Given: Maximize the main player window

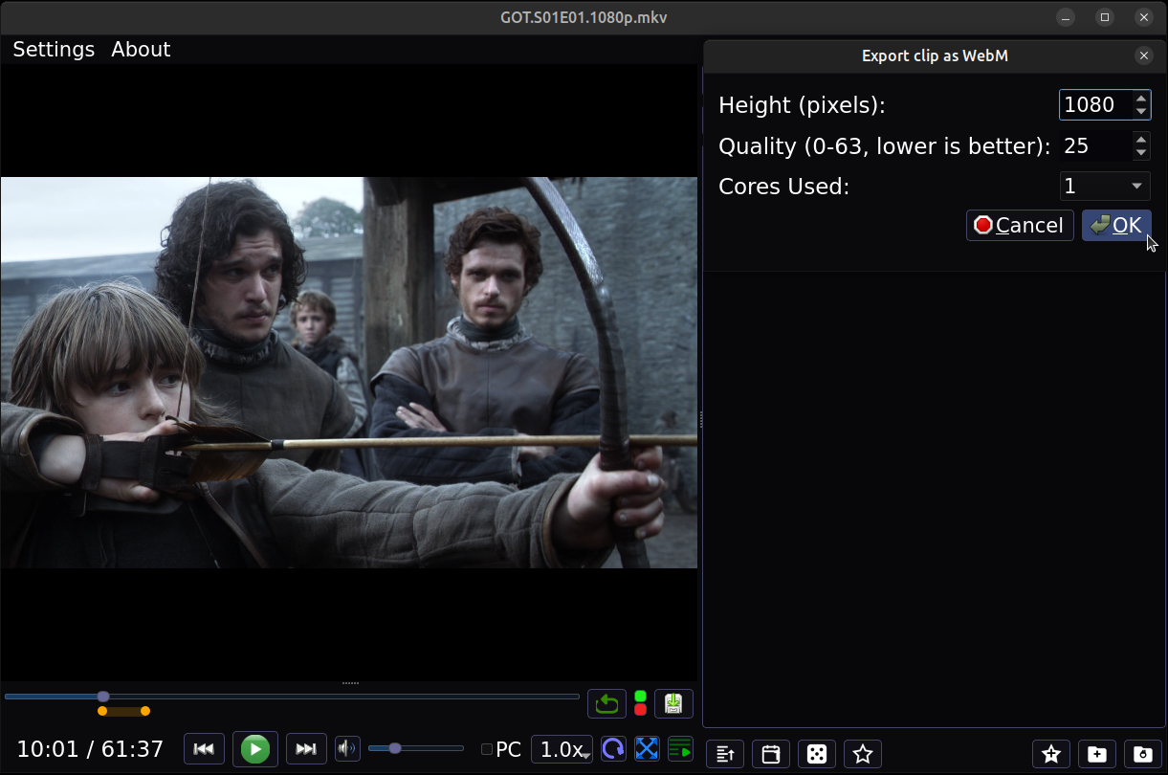Looking at the screenshot, I should click(1105, 17).
